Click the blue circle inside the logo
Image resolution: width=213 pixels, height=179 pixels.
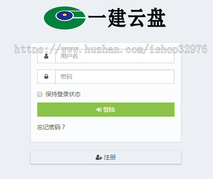pyautogui.click(x=64, y=15)
